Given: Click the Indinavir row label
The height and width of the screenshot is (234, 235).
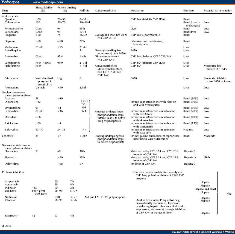Looking at the screenshot, I should [10, 188].
